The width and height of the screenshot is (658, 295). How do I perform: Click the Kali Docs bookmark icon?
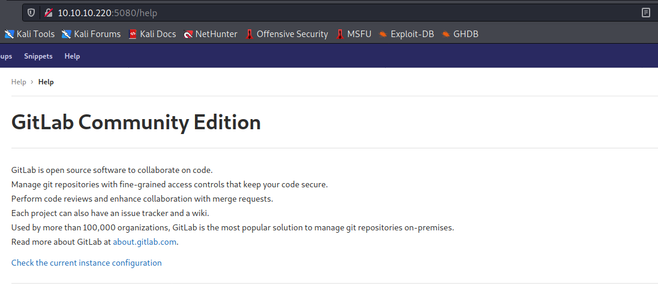coord(133,34)
